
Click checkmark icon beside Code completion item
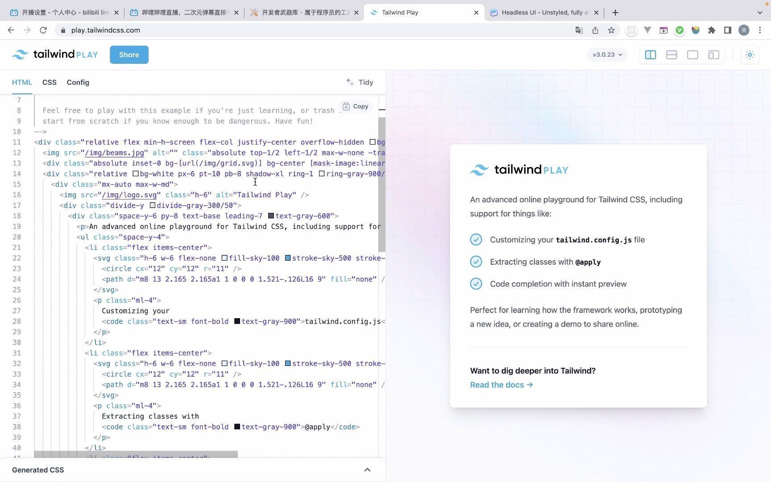[476, 284]
